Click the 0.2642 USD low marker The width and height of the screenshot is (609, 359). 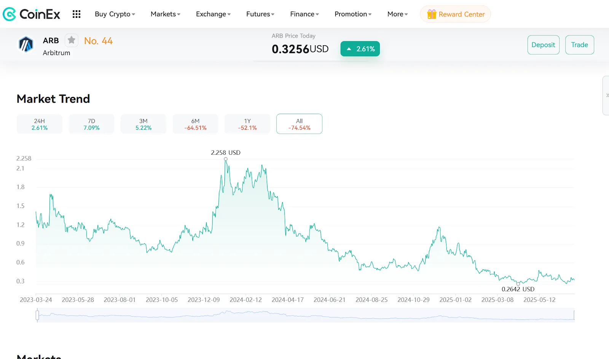(518, 284)
